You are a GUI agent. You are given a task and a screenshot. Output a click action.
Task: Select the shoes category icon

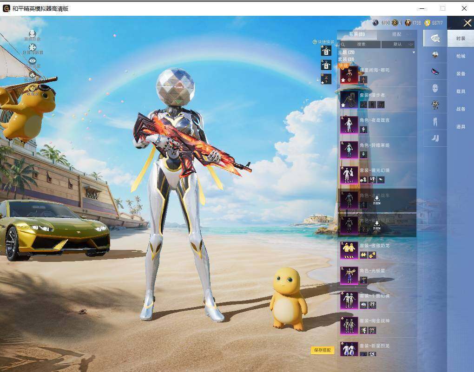[435, 138]
